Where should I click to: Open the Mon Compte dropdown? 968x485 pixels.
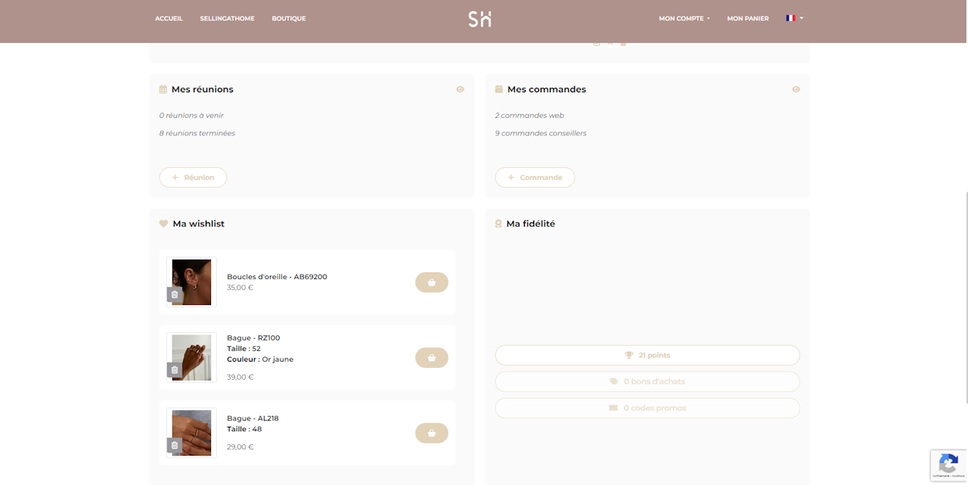[684, 19]
